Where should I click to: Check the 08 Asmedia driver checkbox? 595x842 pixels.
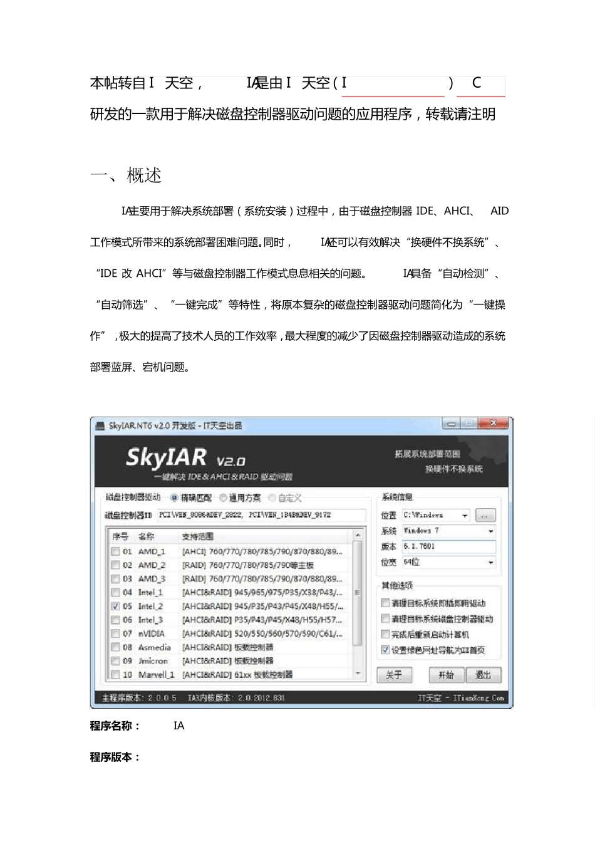coord(115,648)
